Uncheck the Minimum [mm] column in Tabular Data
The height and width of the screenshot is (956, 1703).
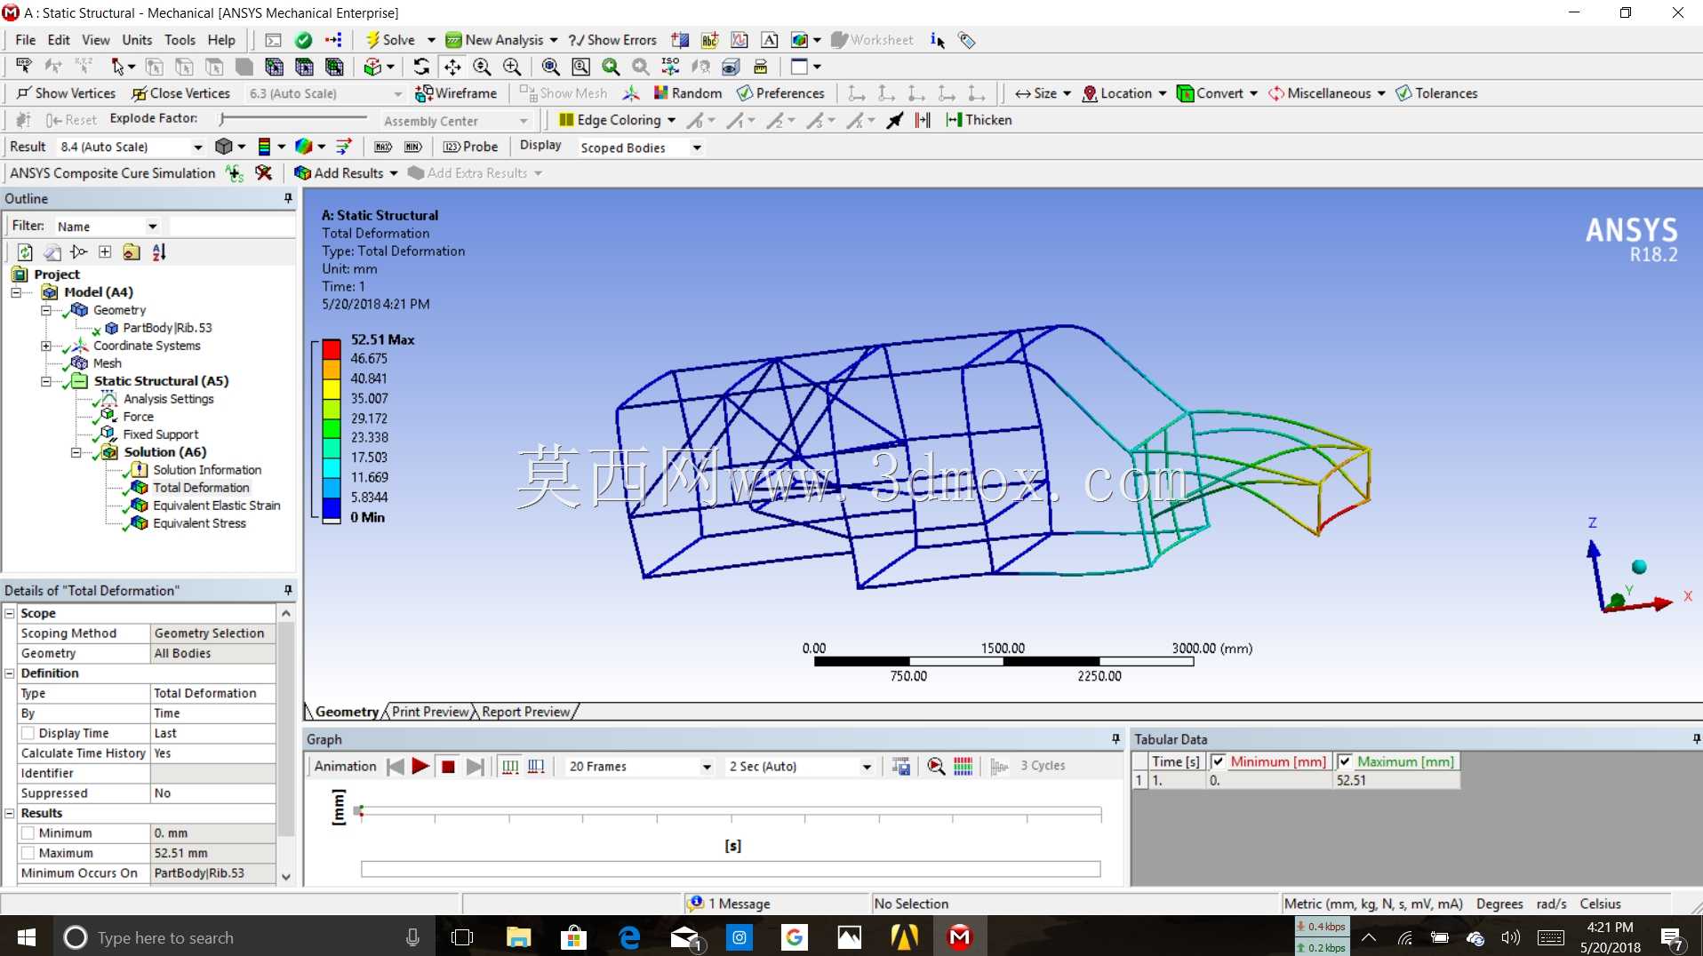(x=1219, y=761)
